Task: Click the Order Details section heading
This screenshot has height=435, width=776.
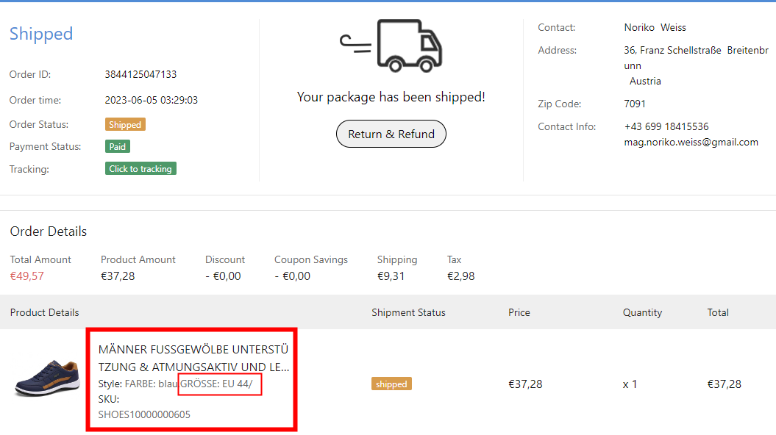Action: 49,231
